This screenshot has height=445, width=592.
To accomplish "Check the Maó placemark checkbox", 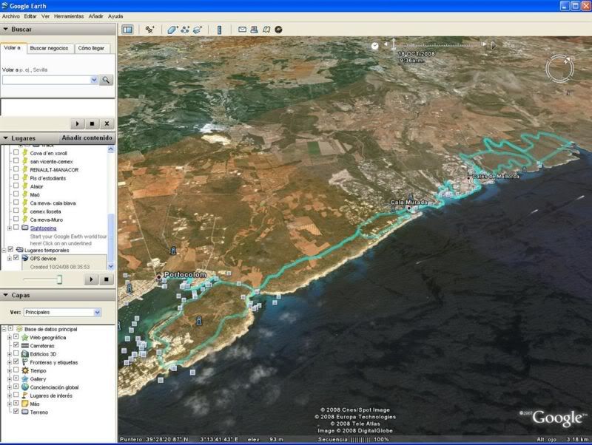I will click(16, 194).
